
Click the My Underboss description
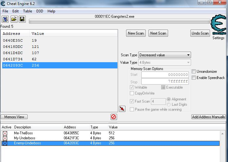pos(25,138)
